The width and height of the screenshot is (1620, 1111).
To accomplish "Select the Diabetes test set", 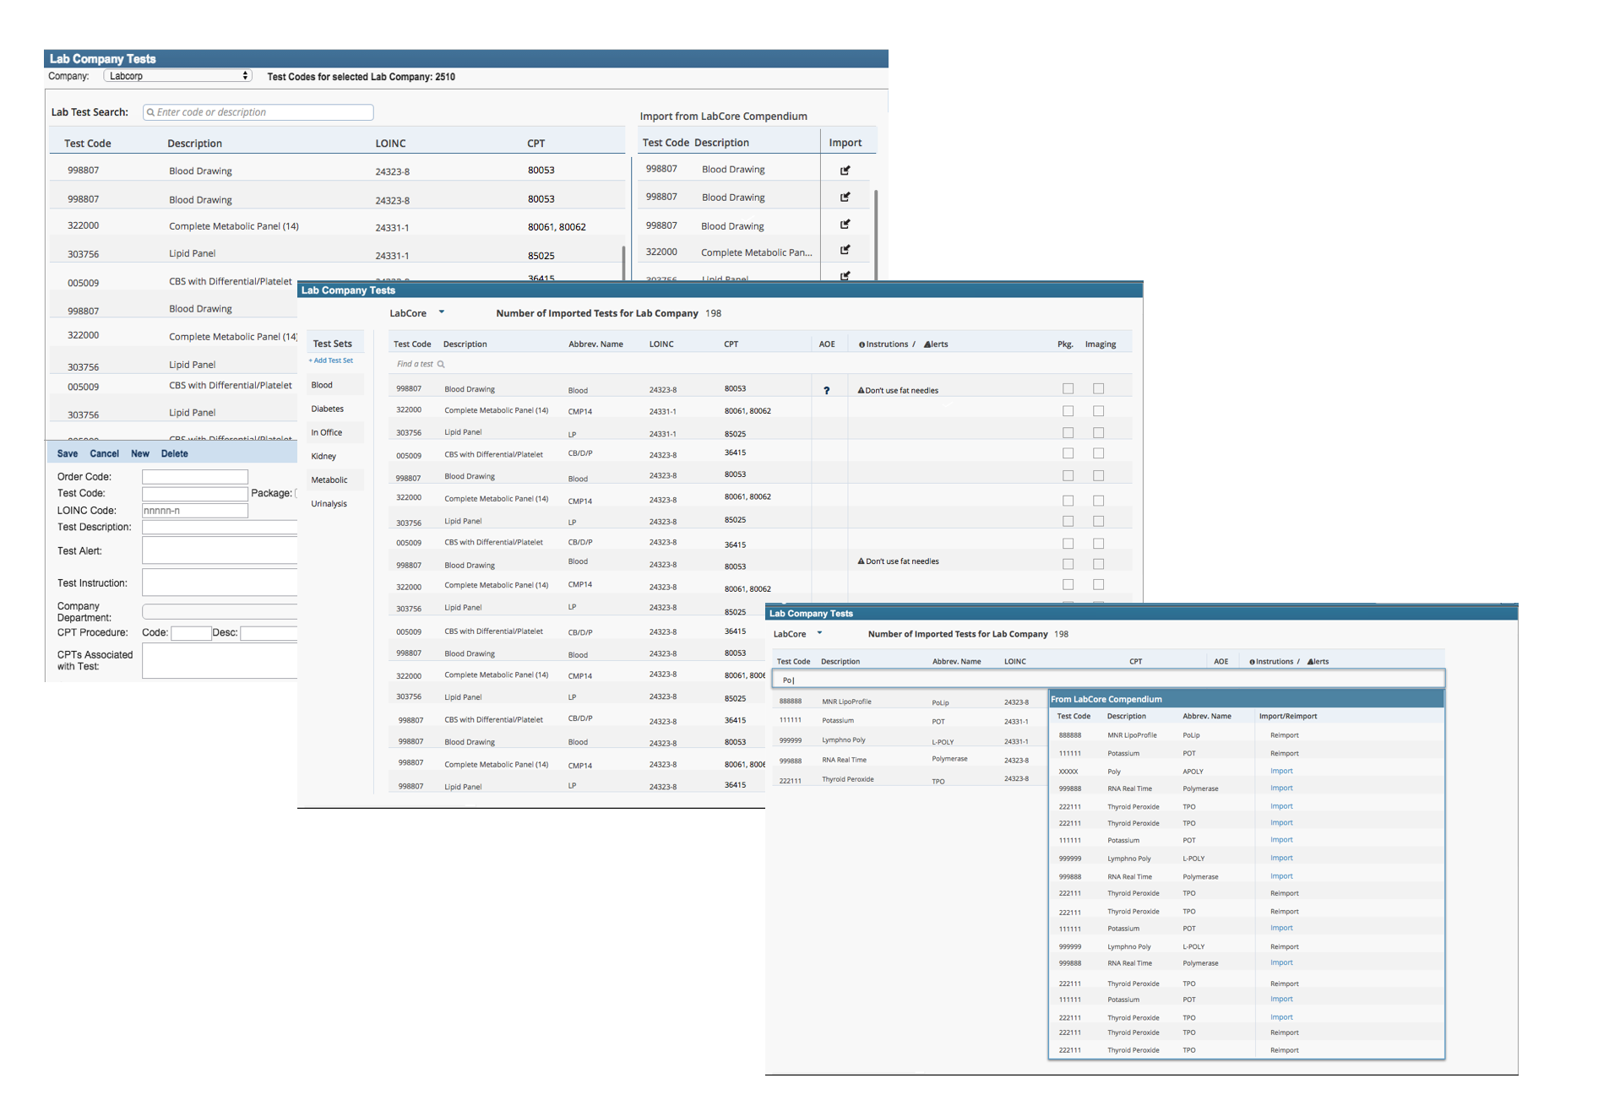I will tap(328, 409).
